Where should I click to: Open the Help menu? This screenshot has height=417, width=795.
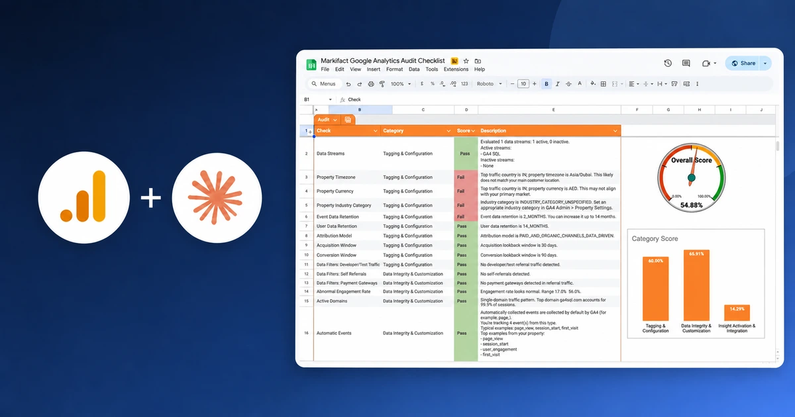[x=480, y=69]
